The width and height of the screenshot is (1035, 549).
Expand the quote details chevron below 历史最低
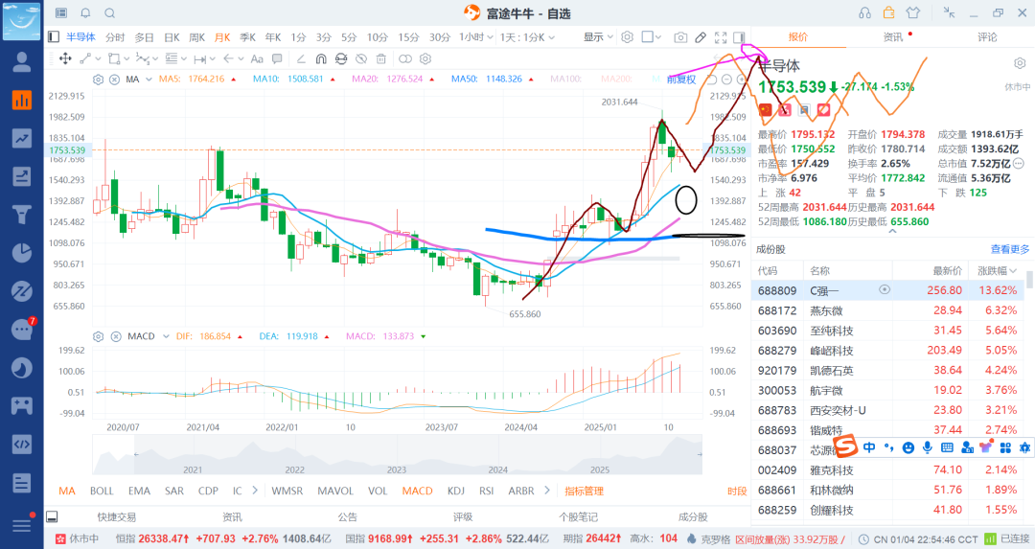click(x=892, y=232)
